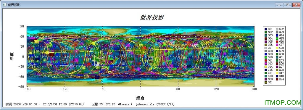The height and width of the screenshot is (110, 303).
Task: Click the -180 longitude tick label
Action: pos(27,89)
